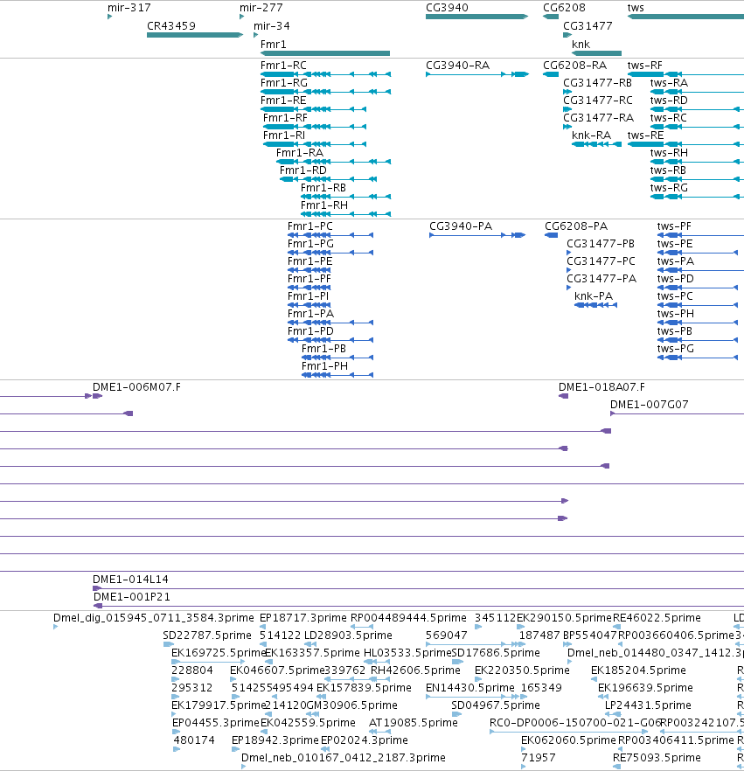Click BAC clone DME1-001P21 label

132,596
